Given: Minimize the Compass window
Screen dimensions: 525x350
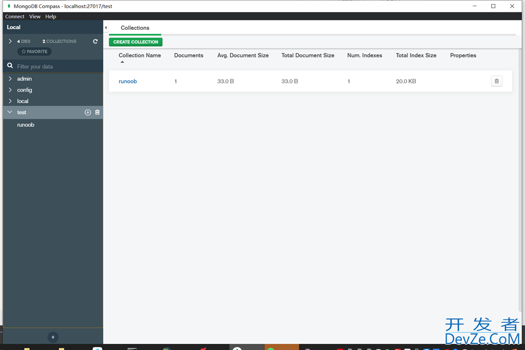Looking at the screenshot, I should [x=474, y=6].
